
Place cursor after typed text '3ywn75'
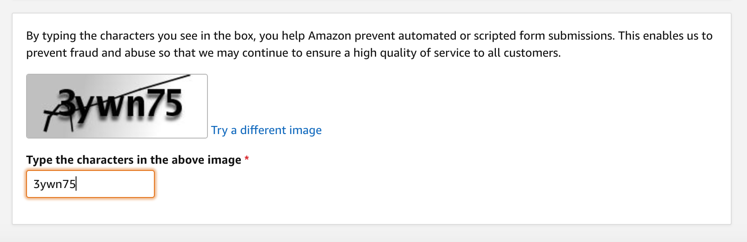click(76, 184)
